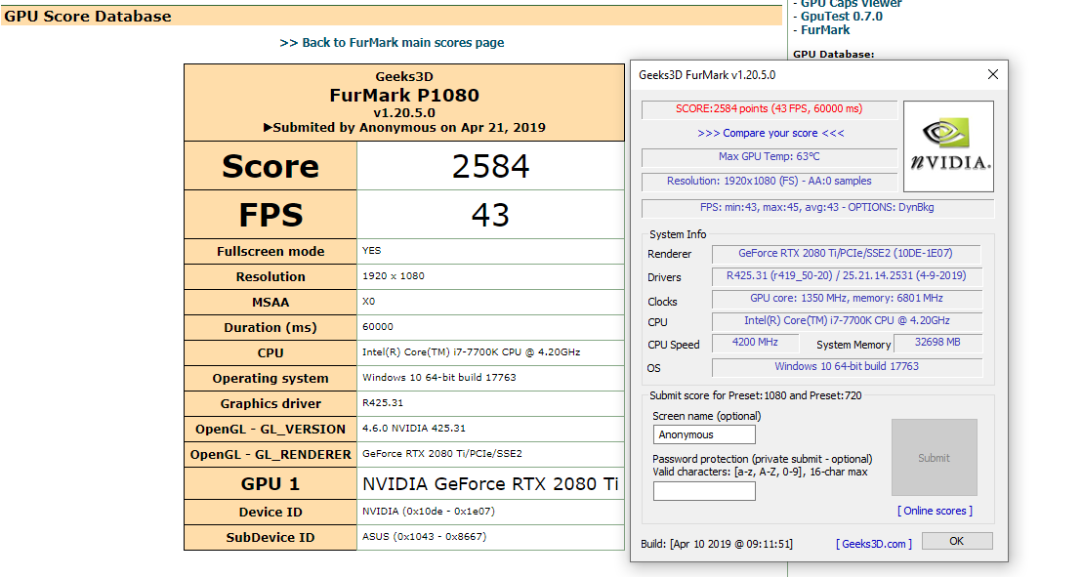Image resolution: width=1082 pixels, height=577 pixels.
Task: Click the 1920 x 1080 resolution cell
Action: [x=490, y=276]
